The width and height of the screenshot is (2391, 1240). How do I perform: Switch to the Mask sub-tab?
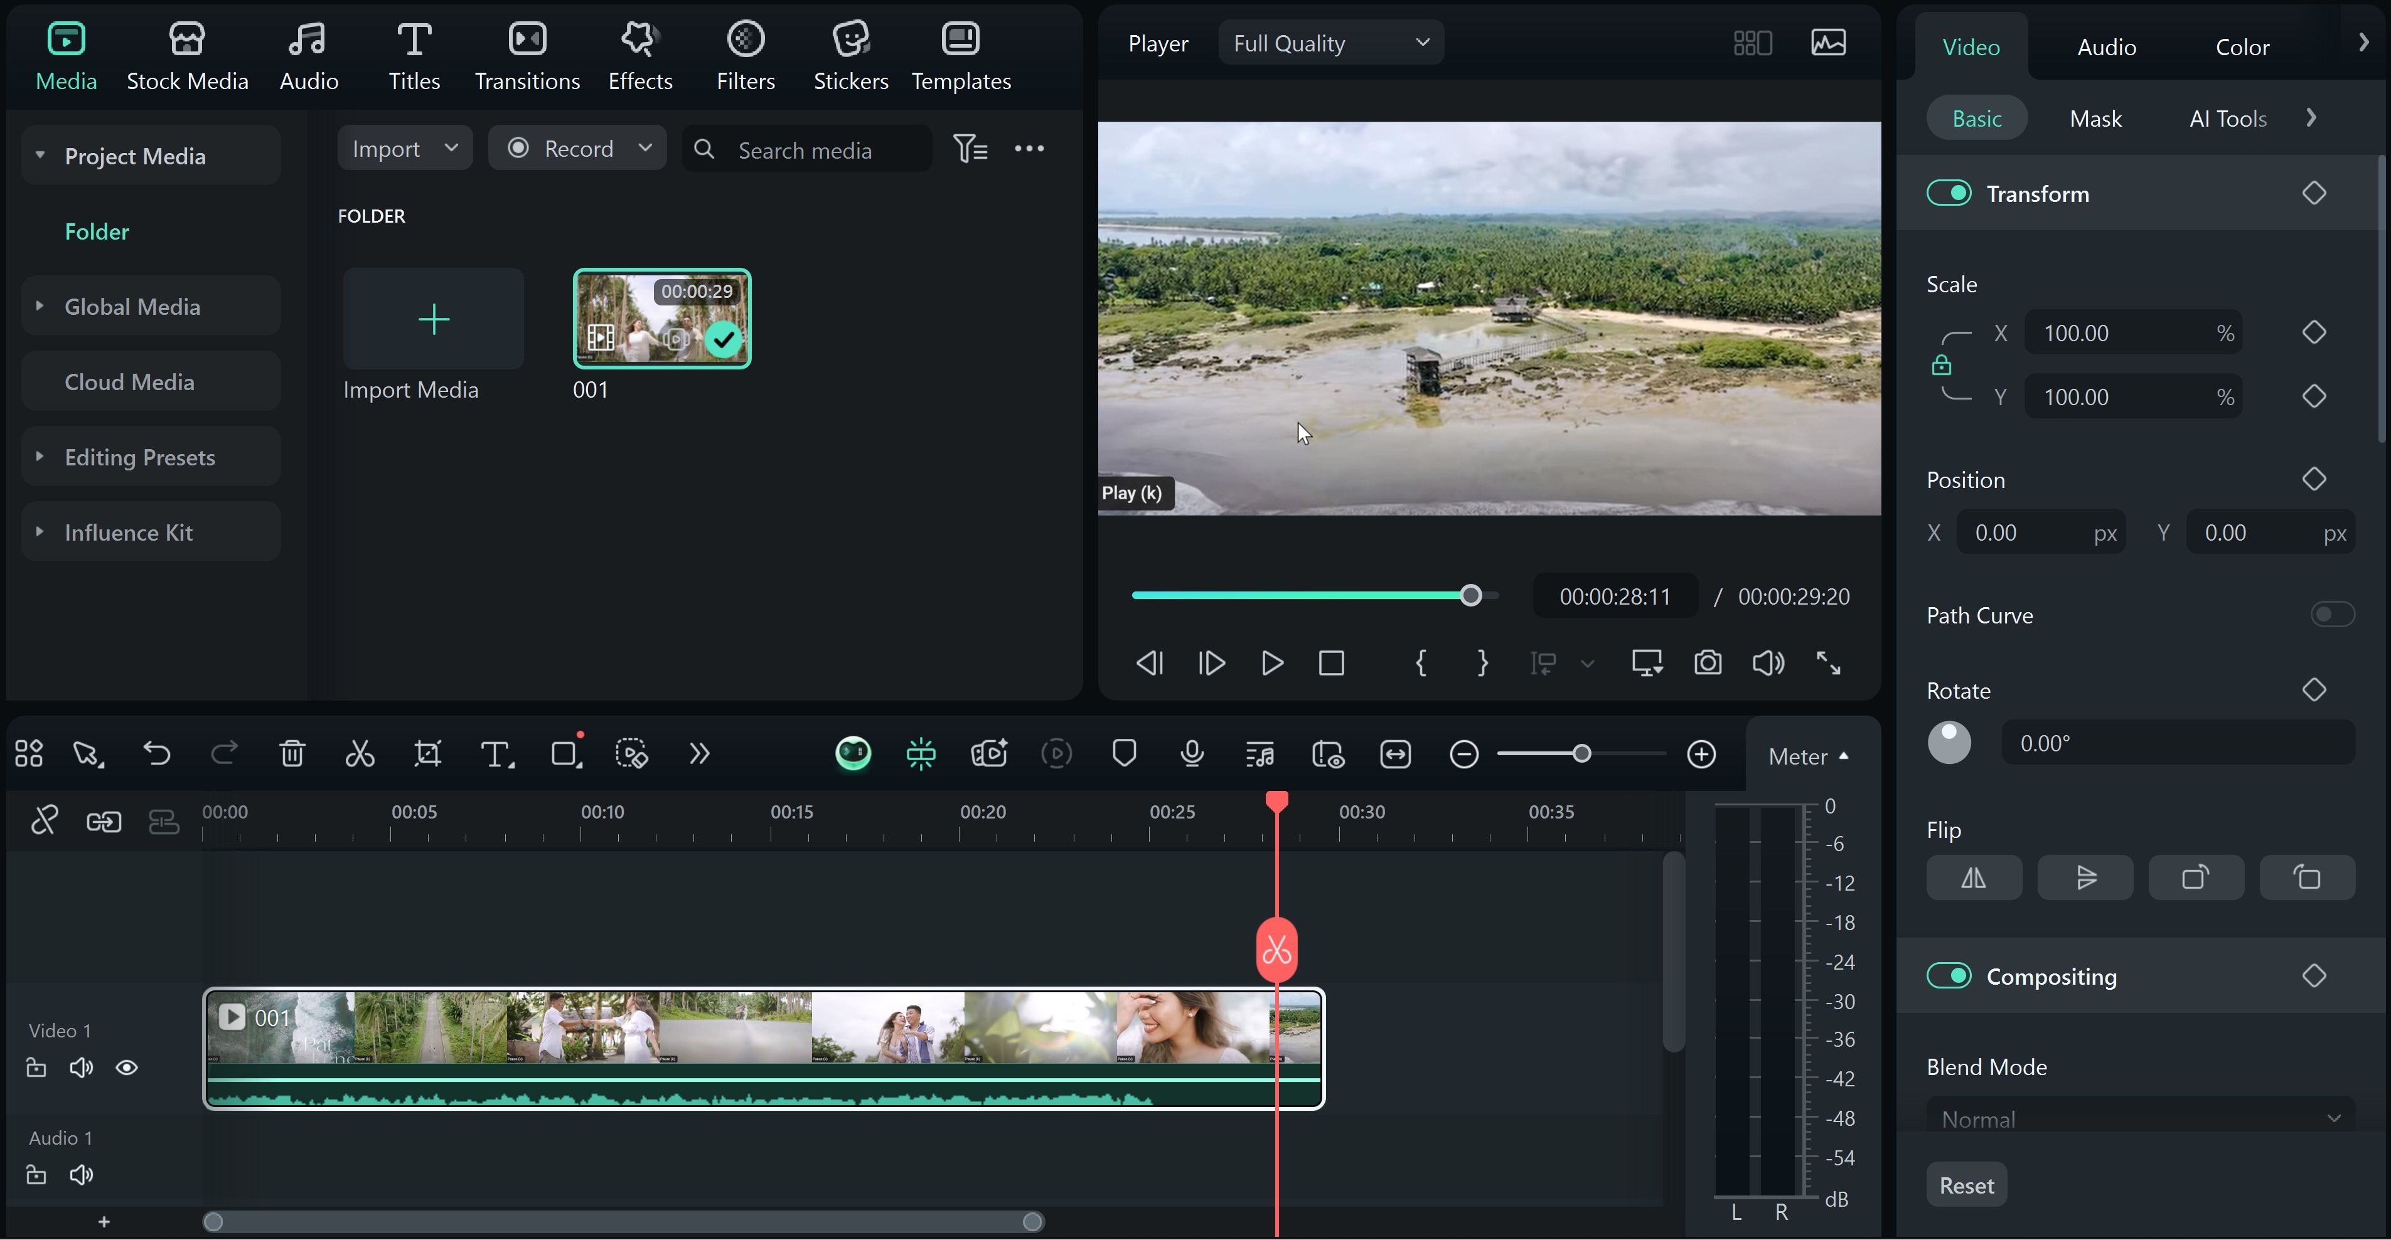point(2095,118)
